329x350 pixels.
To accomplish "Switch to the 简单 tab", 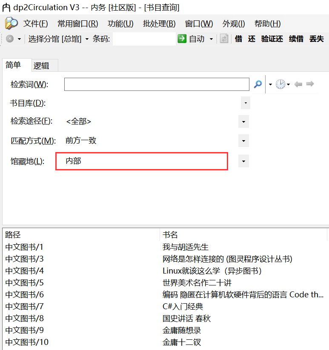I will click(17, 65).
